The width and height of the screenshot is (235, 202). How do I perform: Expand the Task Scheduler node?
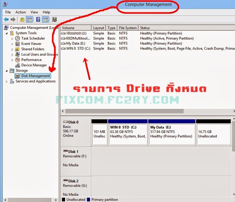(12, 39)
